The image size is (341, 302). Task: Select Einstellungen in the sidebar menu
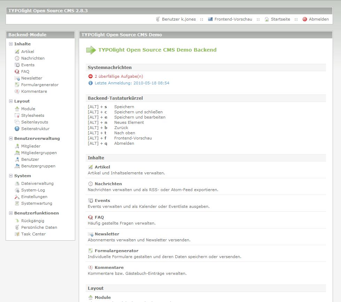point(34,197)
